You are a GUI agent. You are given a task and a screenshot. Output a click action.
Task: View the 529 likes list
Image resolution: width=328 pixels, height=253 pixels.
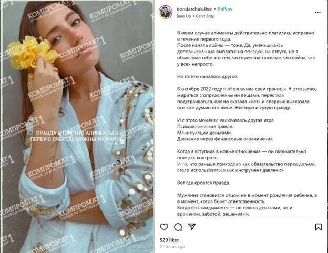point(169,240)
